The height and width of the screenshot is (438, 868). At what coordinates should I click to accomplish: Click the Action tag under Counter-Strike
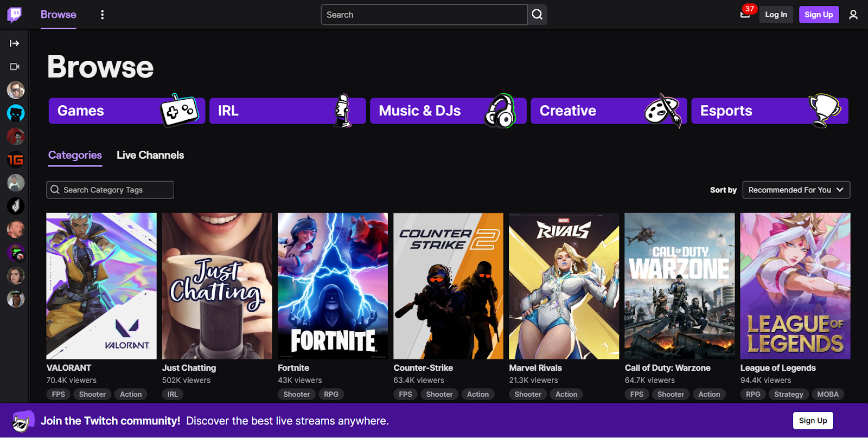(478, 395)
